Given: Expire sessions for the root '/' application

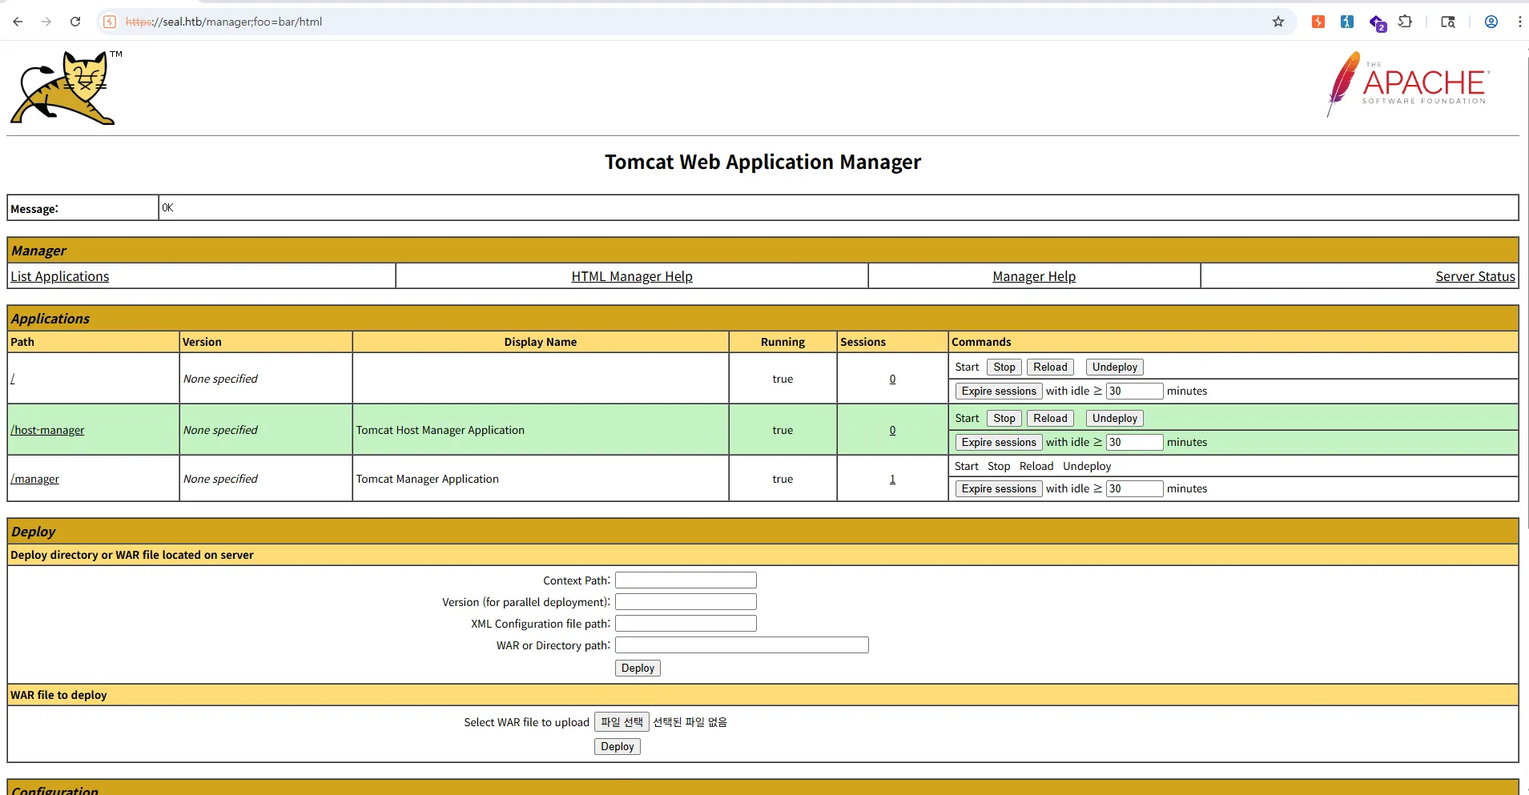Looking at the screenshot, I should (x=999, y=391).
